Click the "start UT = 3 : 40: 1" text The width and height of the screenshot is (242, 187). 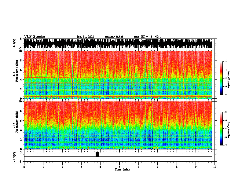148,37
